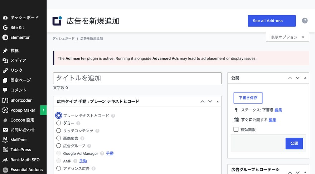Click the pages icon beside 固定ページ

pos(5,80)
